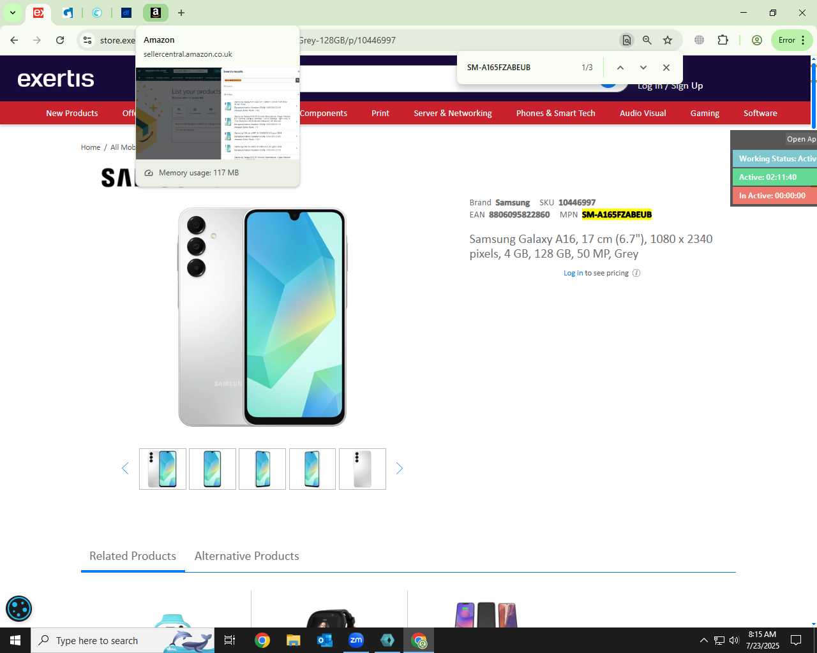Open the pricing info icon

(636, 273)
